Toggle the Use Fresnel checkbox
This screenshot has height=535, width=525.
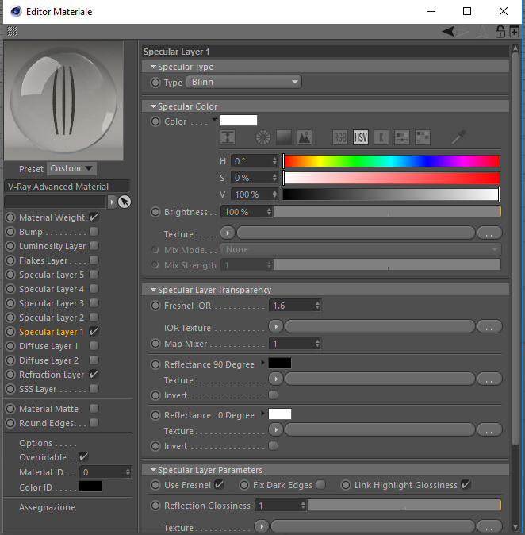pos(219,484)
